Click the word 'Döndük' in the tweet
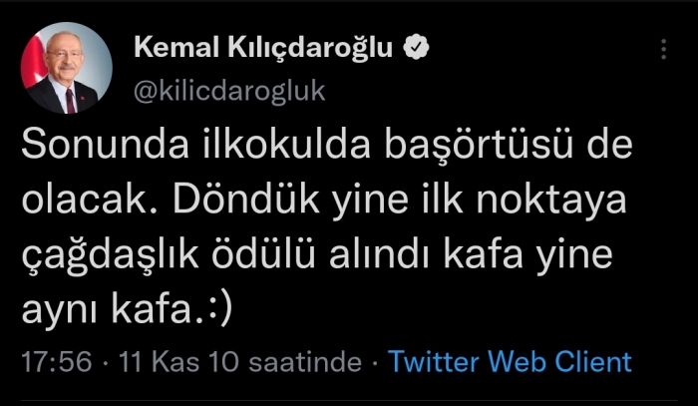Screen dimensions: 698x406 [246, 201]
